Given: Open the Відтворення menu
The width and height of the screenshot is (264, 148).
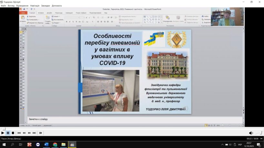Looking at the screenshot, I should click(22, 5).
